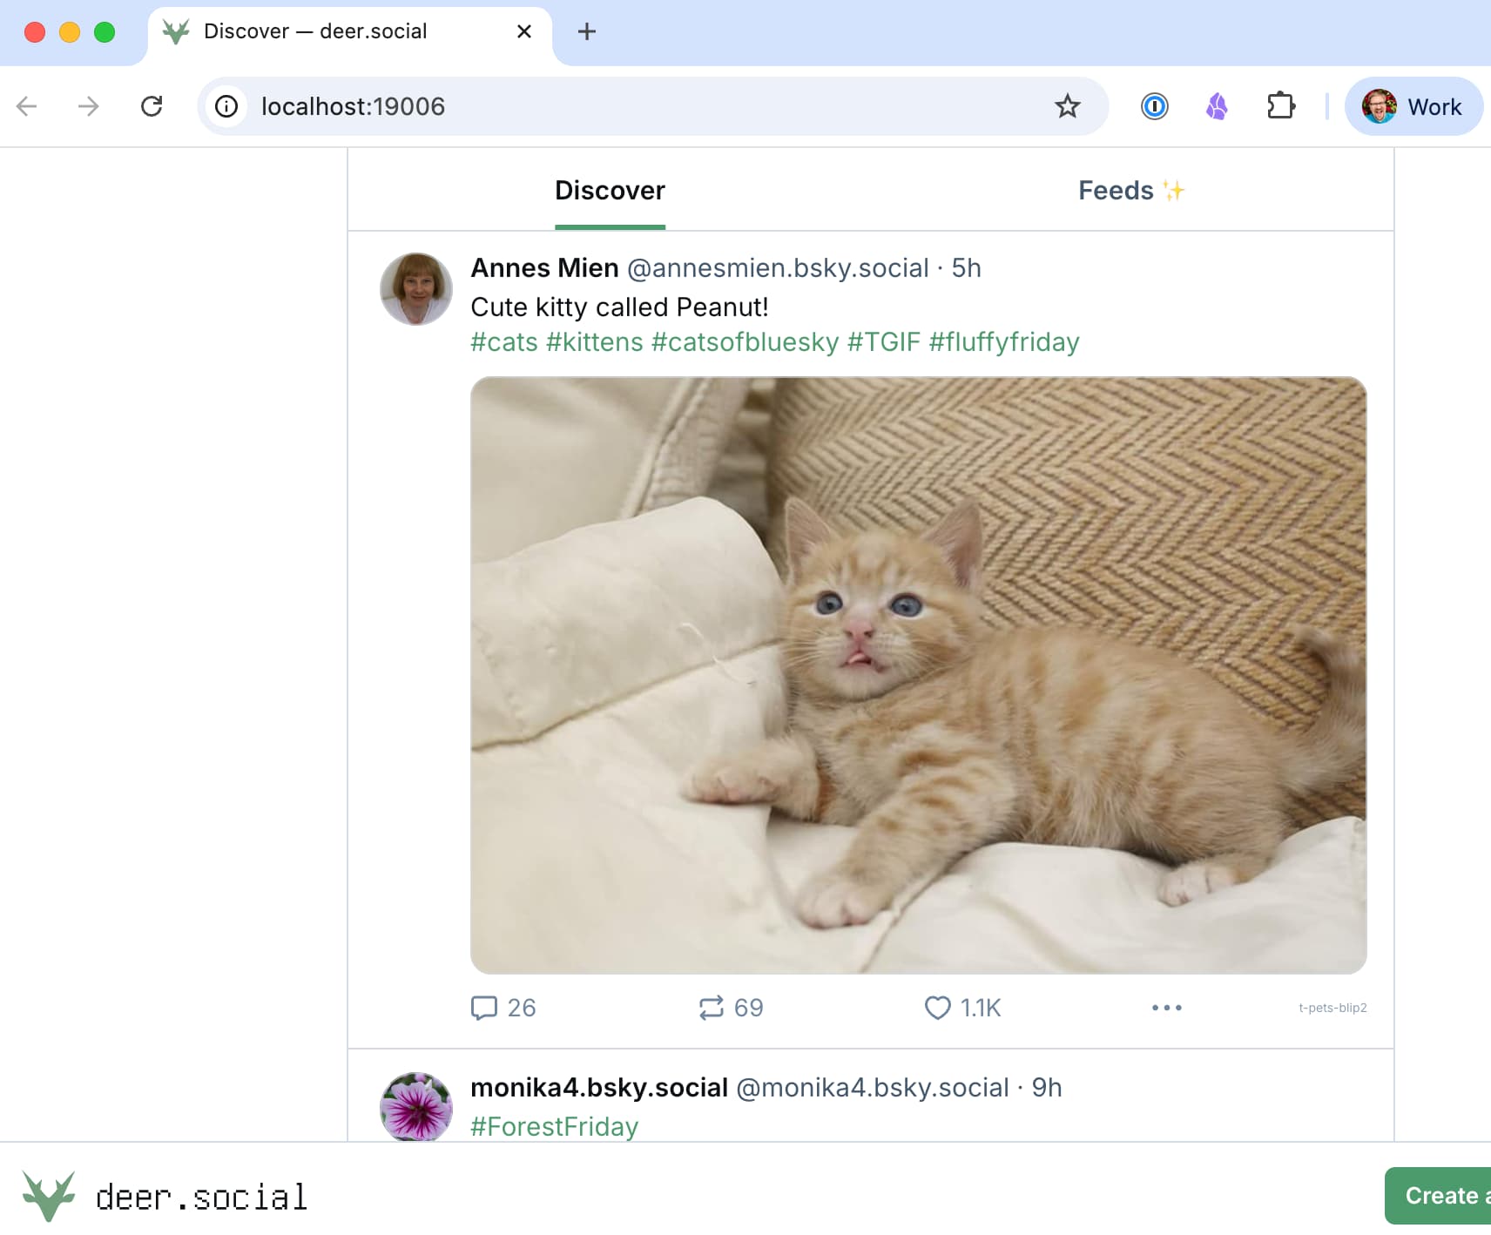The width and height of the screenshot is (1491, 1235).
Task: Open the post's three-dot options menu
Action: click(x=1166, y=1008)
